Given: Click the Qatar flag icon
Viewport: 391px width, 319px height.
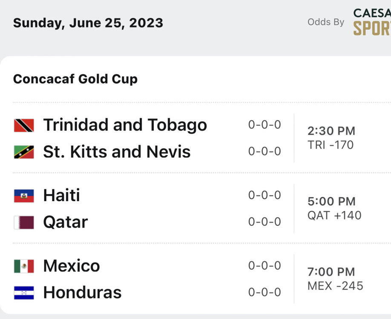Looking at the screenshot, I should (24, 222).
